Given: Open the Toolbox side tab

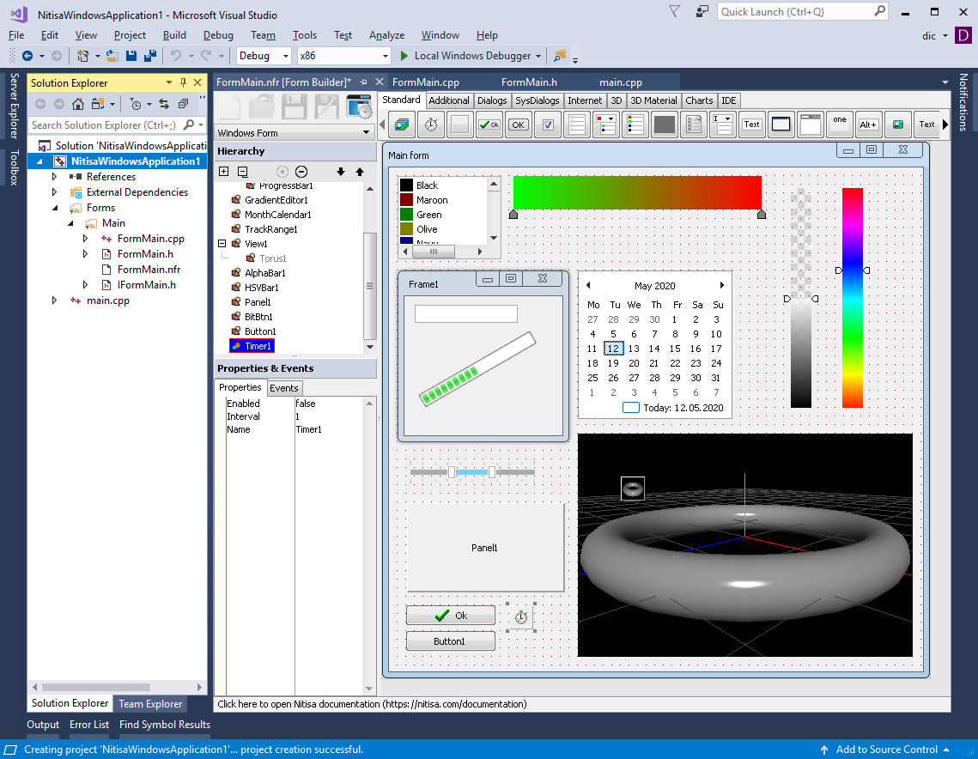Looking at the screenshot, I should tap(14, 167).
